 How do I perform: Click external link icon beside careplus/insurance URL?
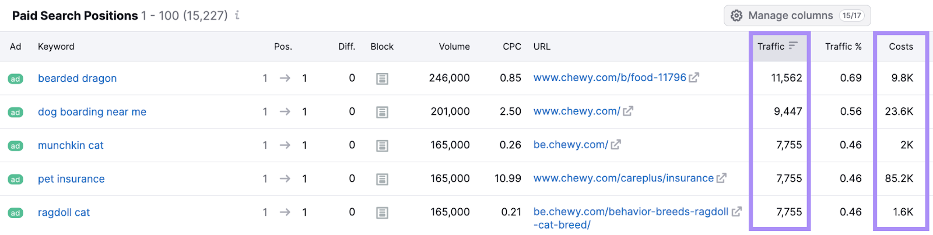point(721,178)
